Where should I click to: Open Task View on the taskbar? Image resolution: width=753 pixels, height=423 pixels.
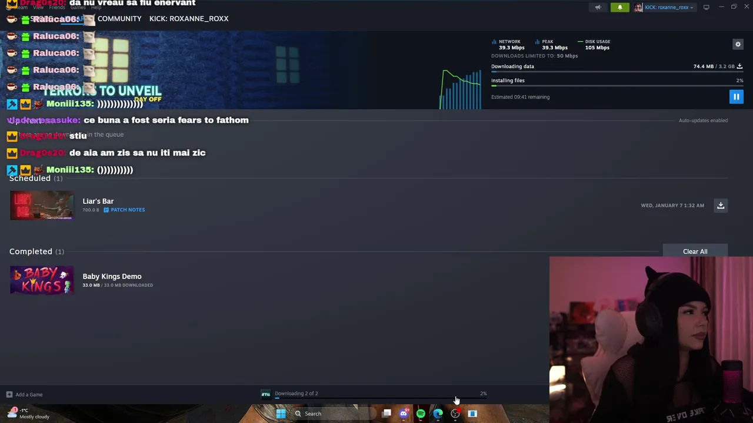pos(387,414)
